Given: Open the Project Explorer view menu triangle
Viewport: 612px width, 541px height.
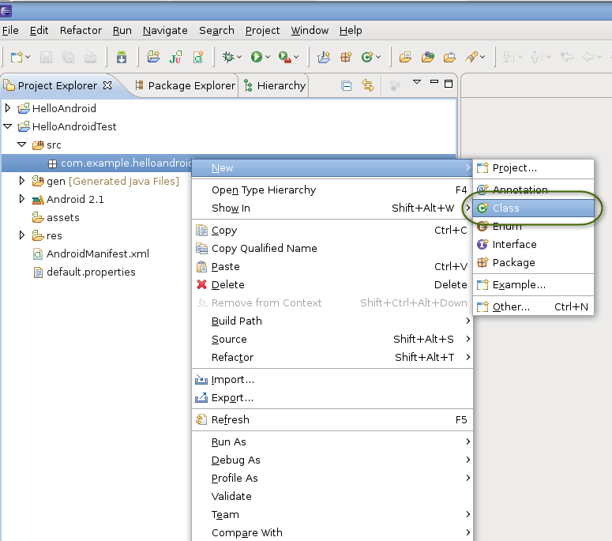Looking at the screenshot, I should tap(417, 83).
